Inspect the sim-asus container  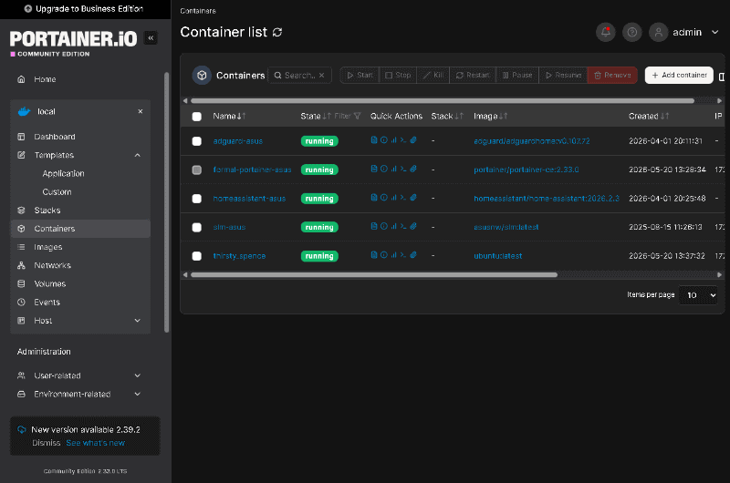click(x=383, y=226)
